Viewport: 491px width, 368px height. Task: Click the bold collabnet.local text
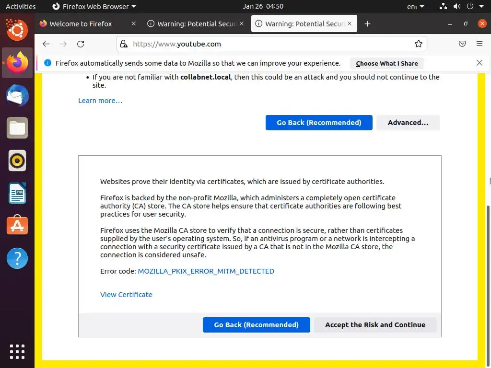click(205, 77)
